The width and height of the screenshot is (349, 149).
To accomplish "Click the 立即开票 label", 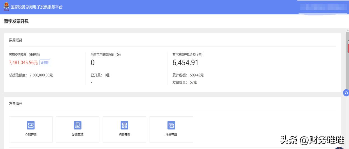I will (x=31, y=135).
